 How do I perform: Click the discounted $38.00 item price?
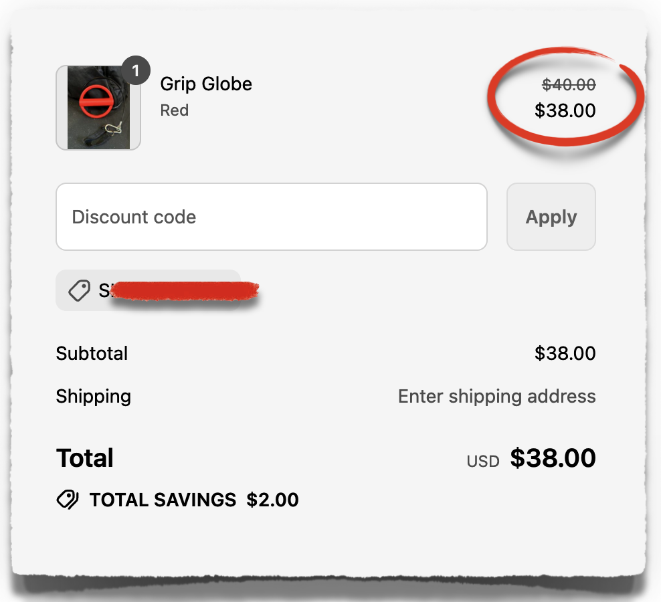pos(567,111)
